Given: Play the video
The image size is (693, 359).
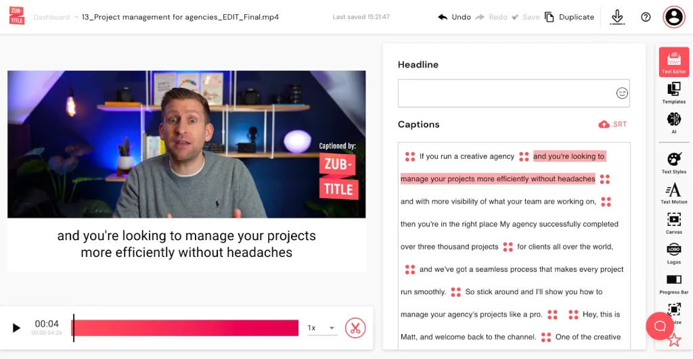Looking at the screenshot, I should click(x=16, y=328).
